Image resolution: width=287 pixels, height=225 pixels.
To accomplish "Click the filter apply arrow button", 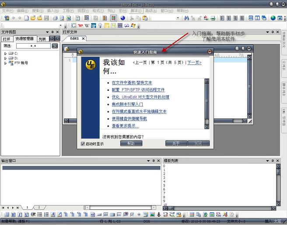I will (x=55, y=46).
